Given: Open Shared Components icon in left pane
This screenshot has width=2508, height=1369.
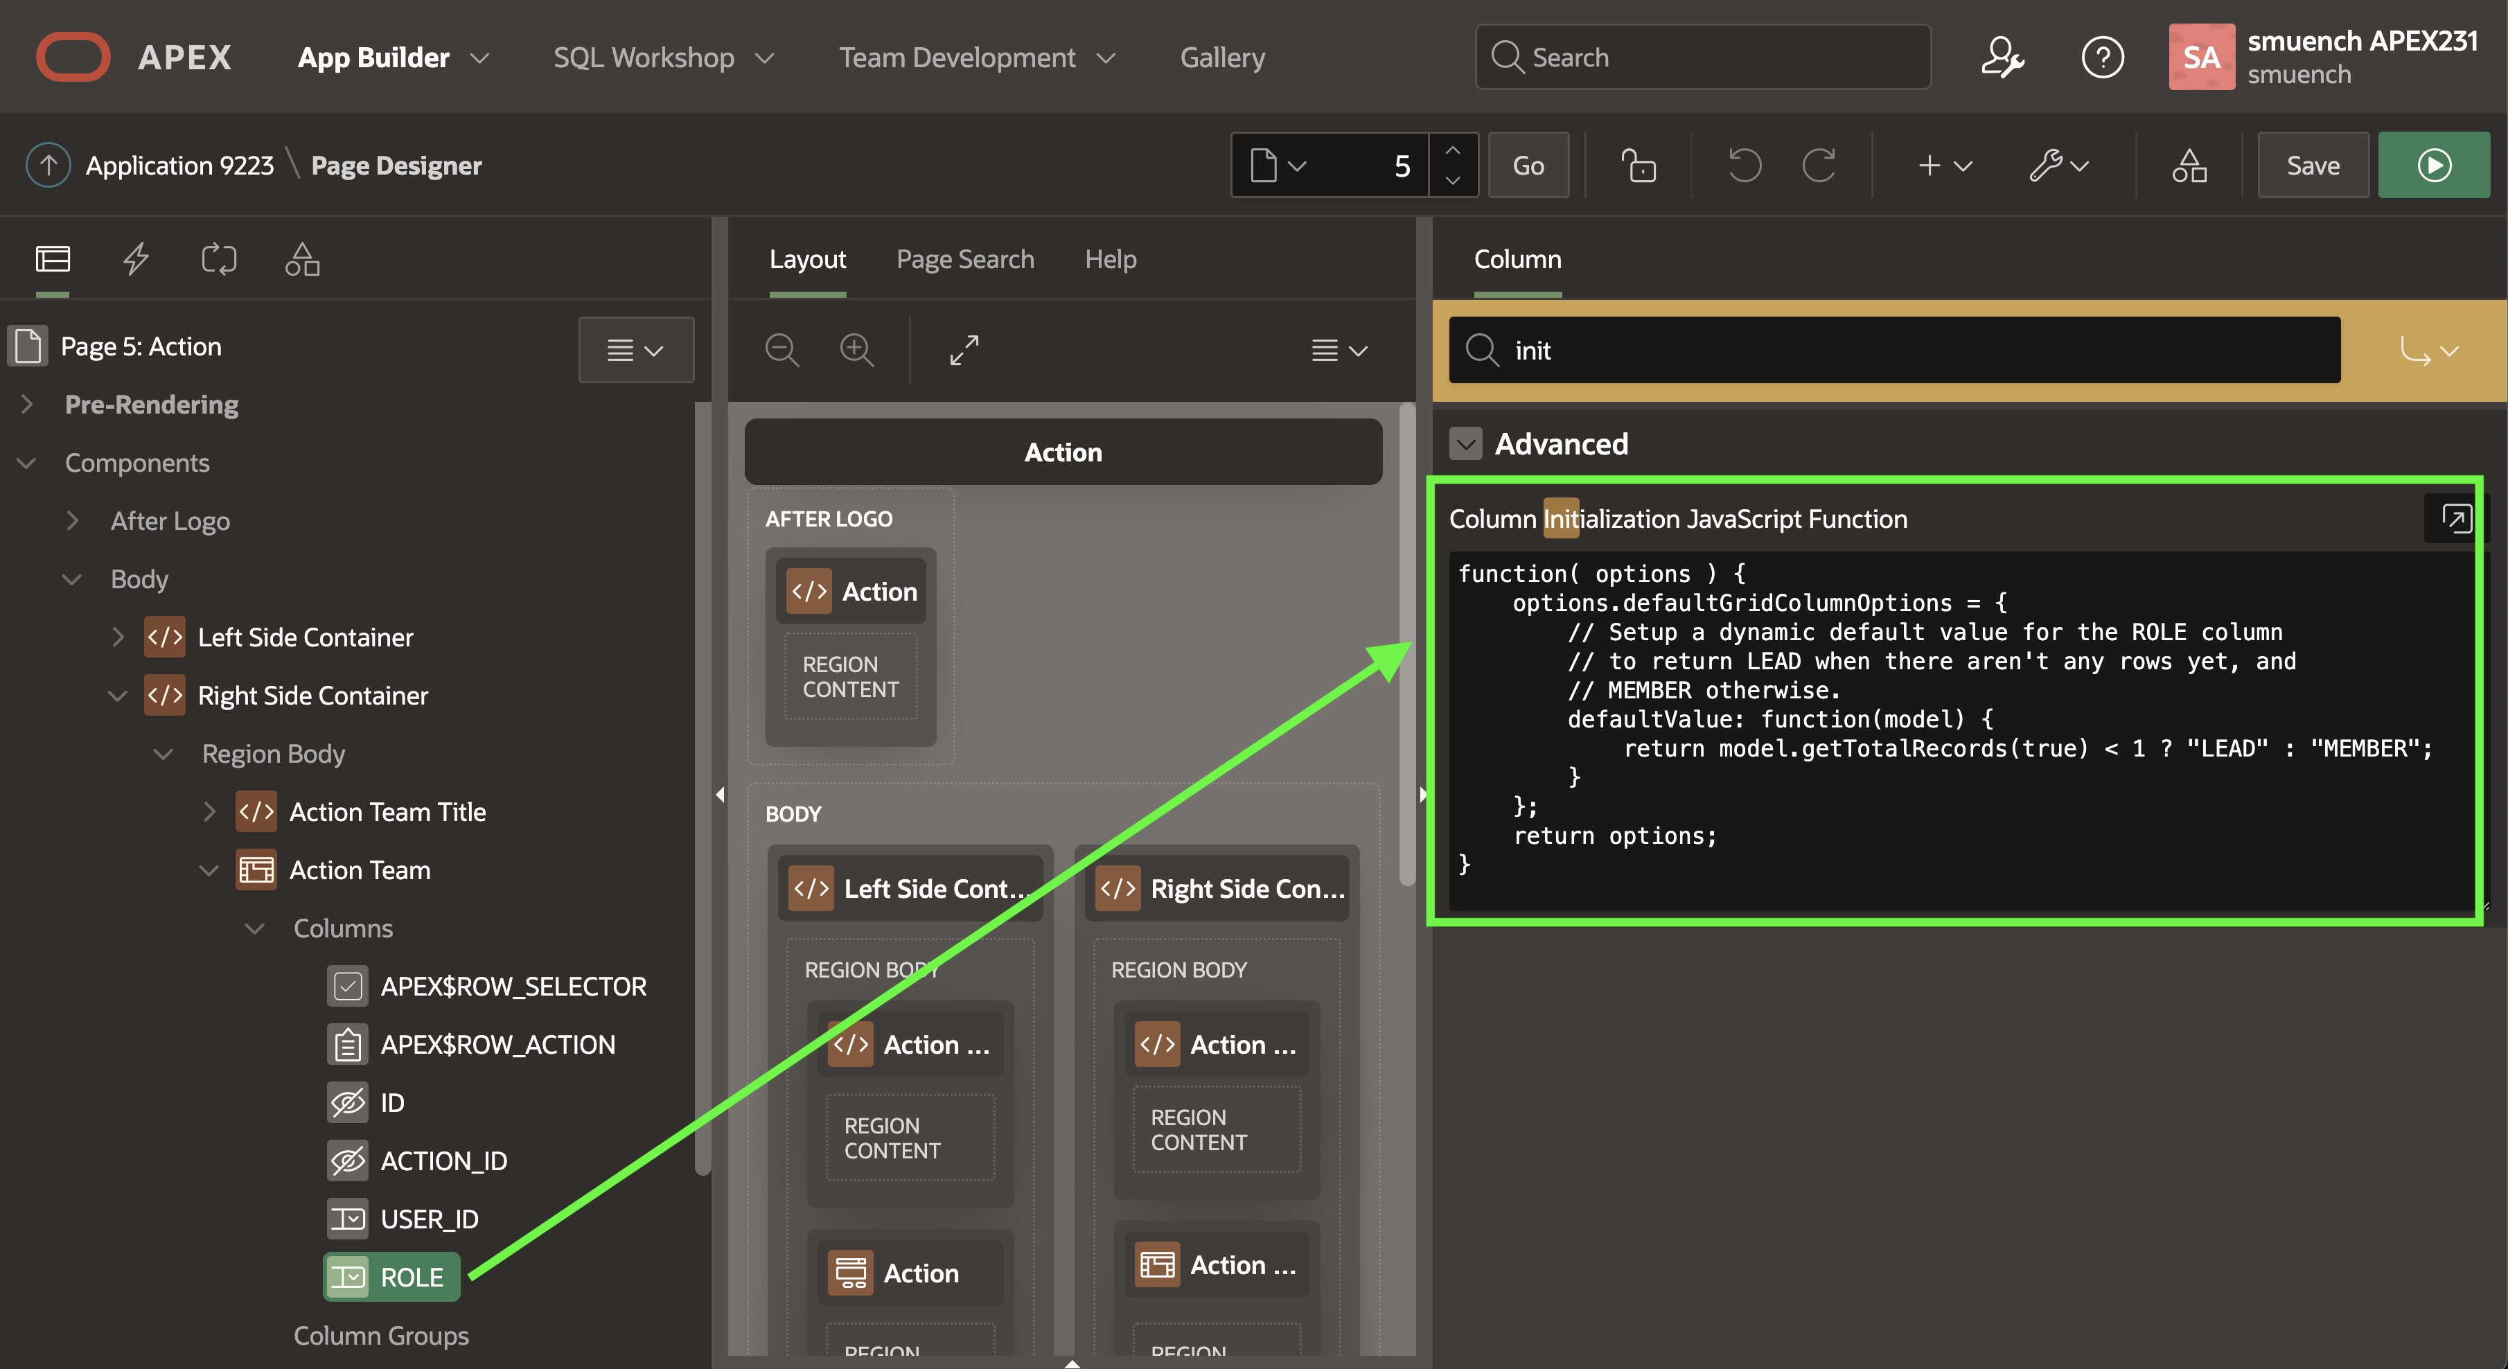Looking at the screenshot, I should [x=302, y=259].
